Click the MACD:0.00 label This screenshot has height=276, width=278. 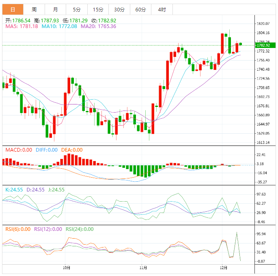tap(19, 150)
